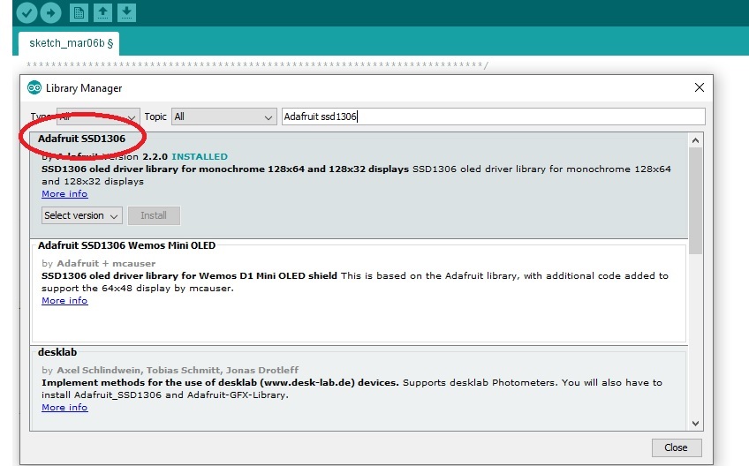The width and height of the screenshot is (749, 466).
Task: Click the scrollbar up arrow
Action: 695,140
